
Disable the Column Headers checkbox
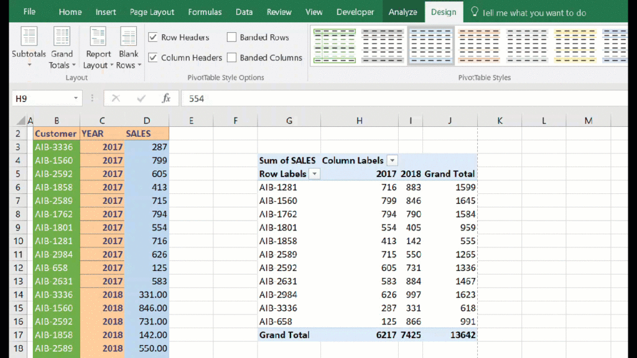tap(153, 58)
